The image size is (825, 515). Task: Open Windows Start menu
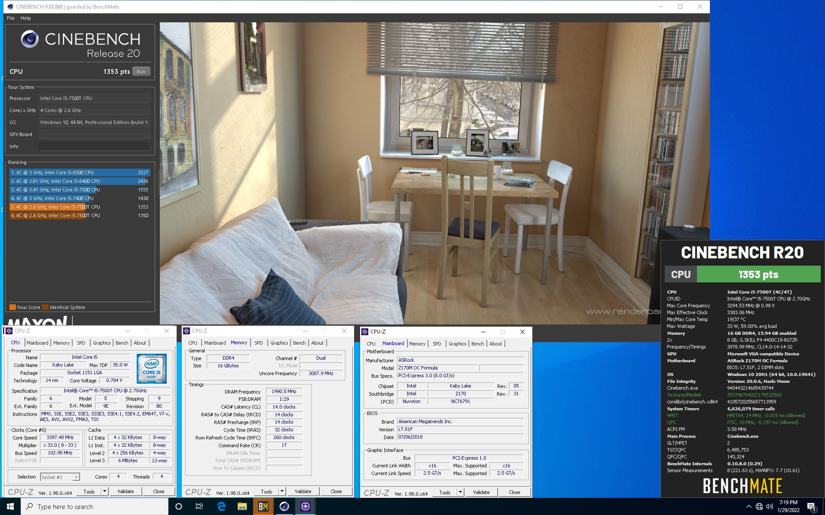pos(10,506)
